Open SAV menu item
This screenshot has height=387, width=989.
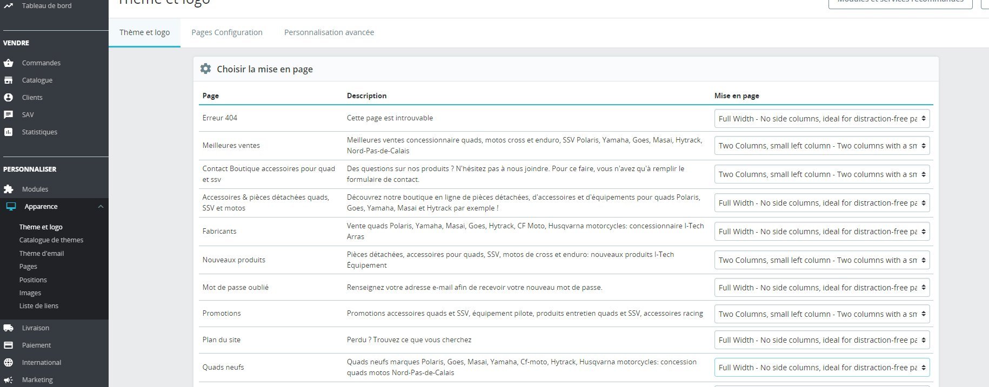[x=28, y=115]
